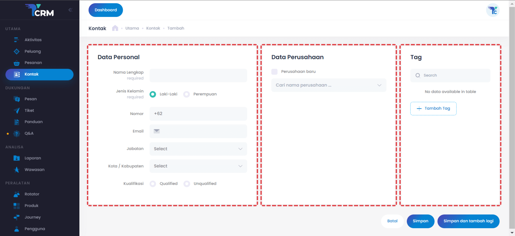Image resolution: width=515 pixels, height=236 pixels.
Task: Select the Perempuan gender radio button
Action: click(187, 94)
